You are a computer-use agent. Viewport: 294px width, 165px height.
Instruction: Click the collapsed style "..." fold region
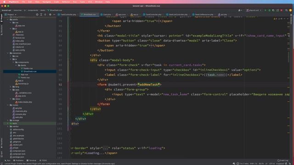(106, 148)
